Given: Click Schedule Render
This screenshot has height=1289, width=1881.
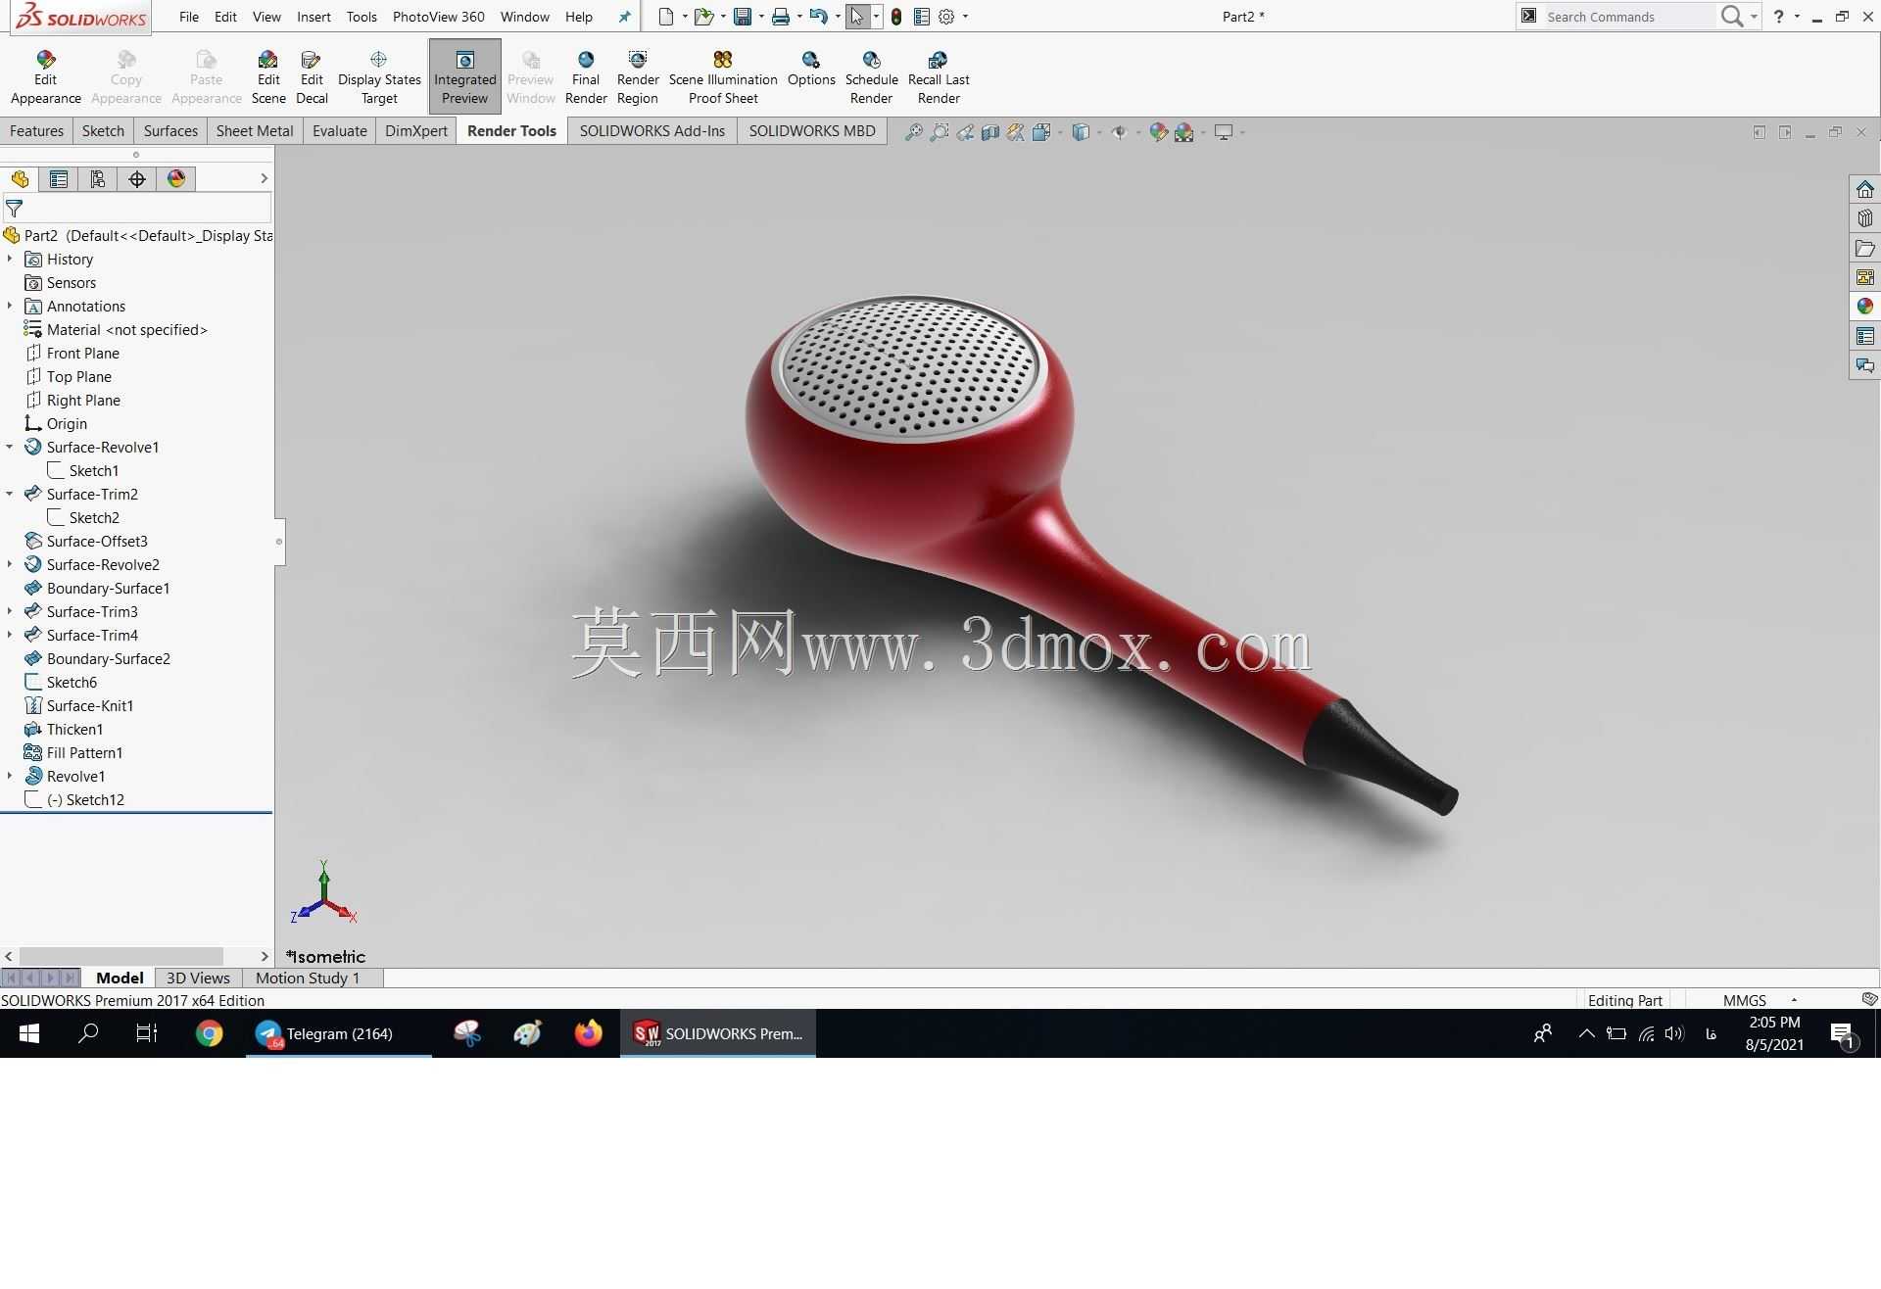Looking at the screenshot, I should point(871,76).
